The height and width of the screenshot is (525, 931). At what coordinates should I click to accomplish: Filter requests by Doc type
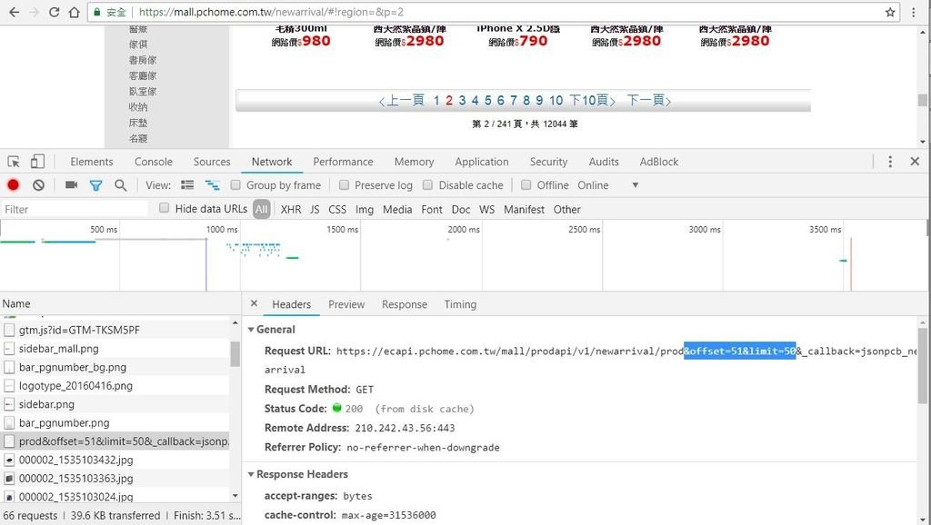461,210
